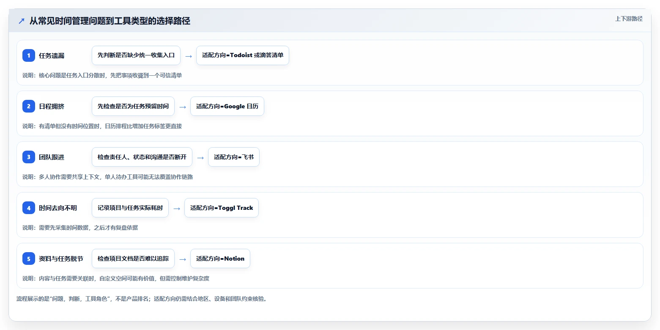
Task: Click number badge 4 for 时间去向不明
Action: point(29,208)
